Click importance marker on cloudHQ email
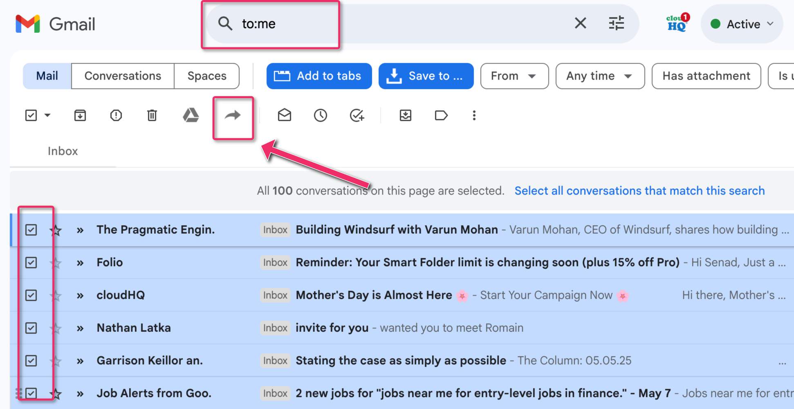 tap(80, 296)
